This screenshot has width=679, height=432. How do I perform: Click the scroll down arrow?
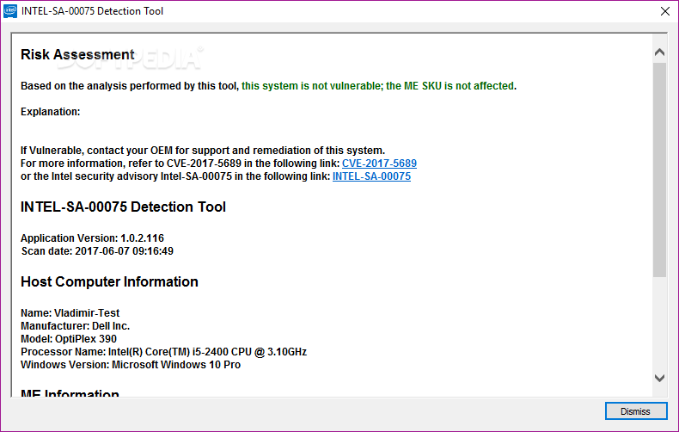click(x=659, y=378)
